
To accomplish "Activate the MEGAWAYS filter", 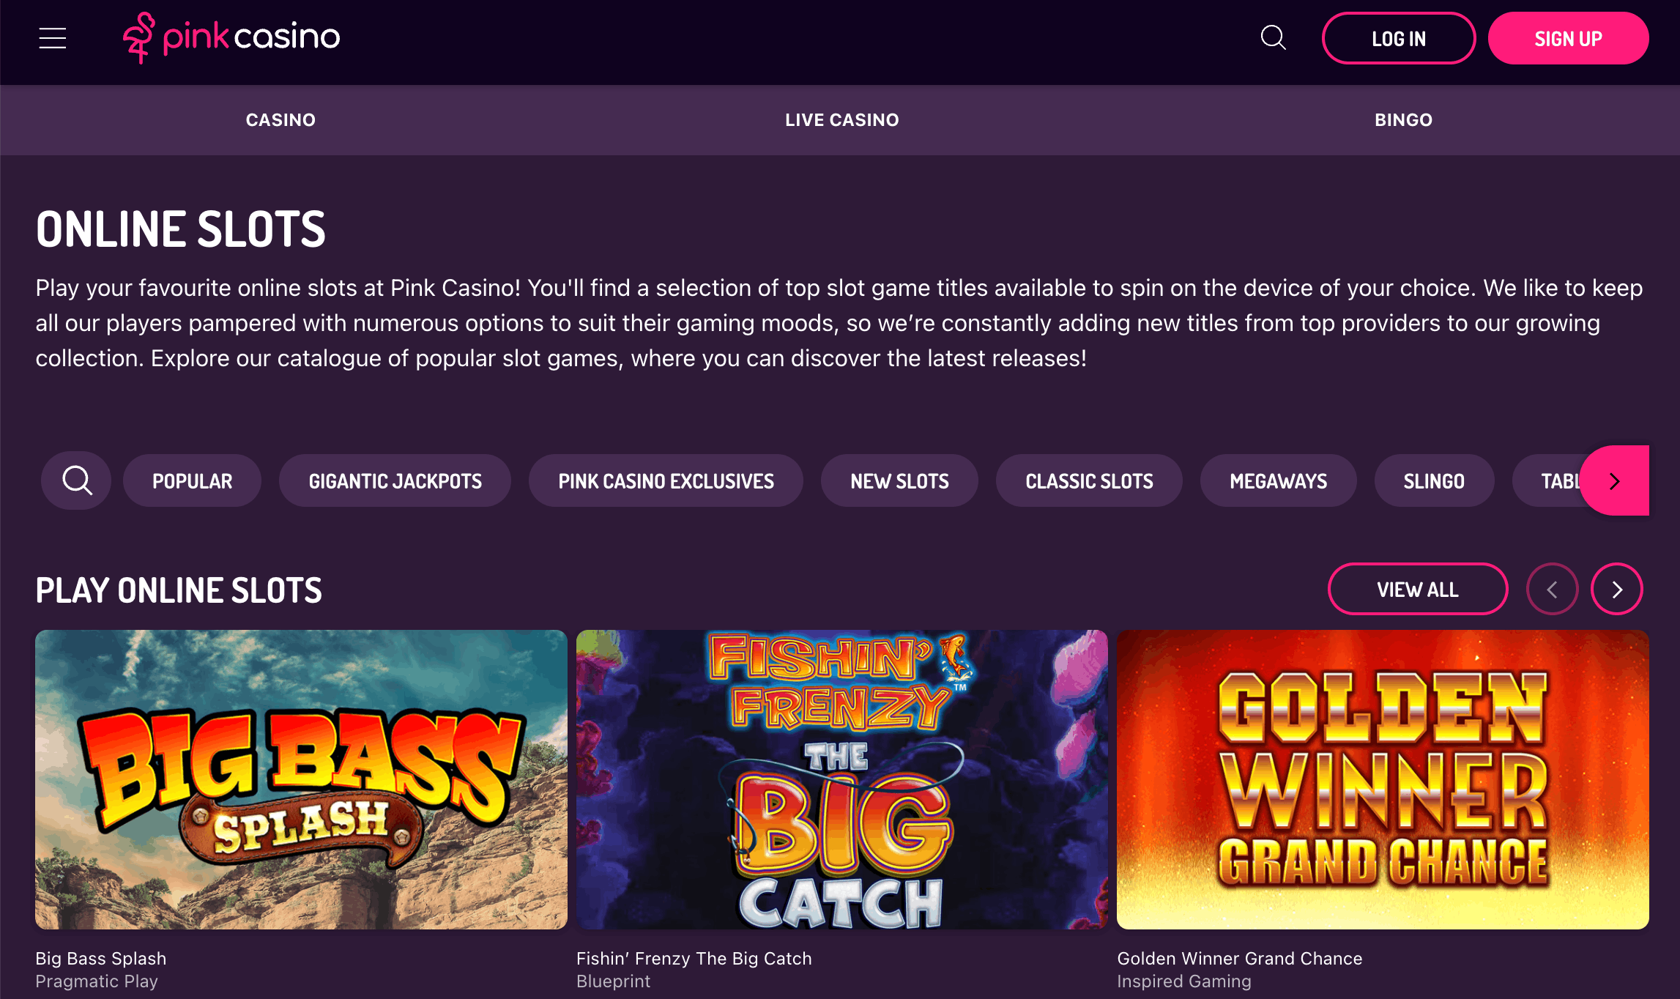I will point(1277,480).
